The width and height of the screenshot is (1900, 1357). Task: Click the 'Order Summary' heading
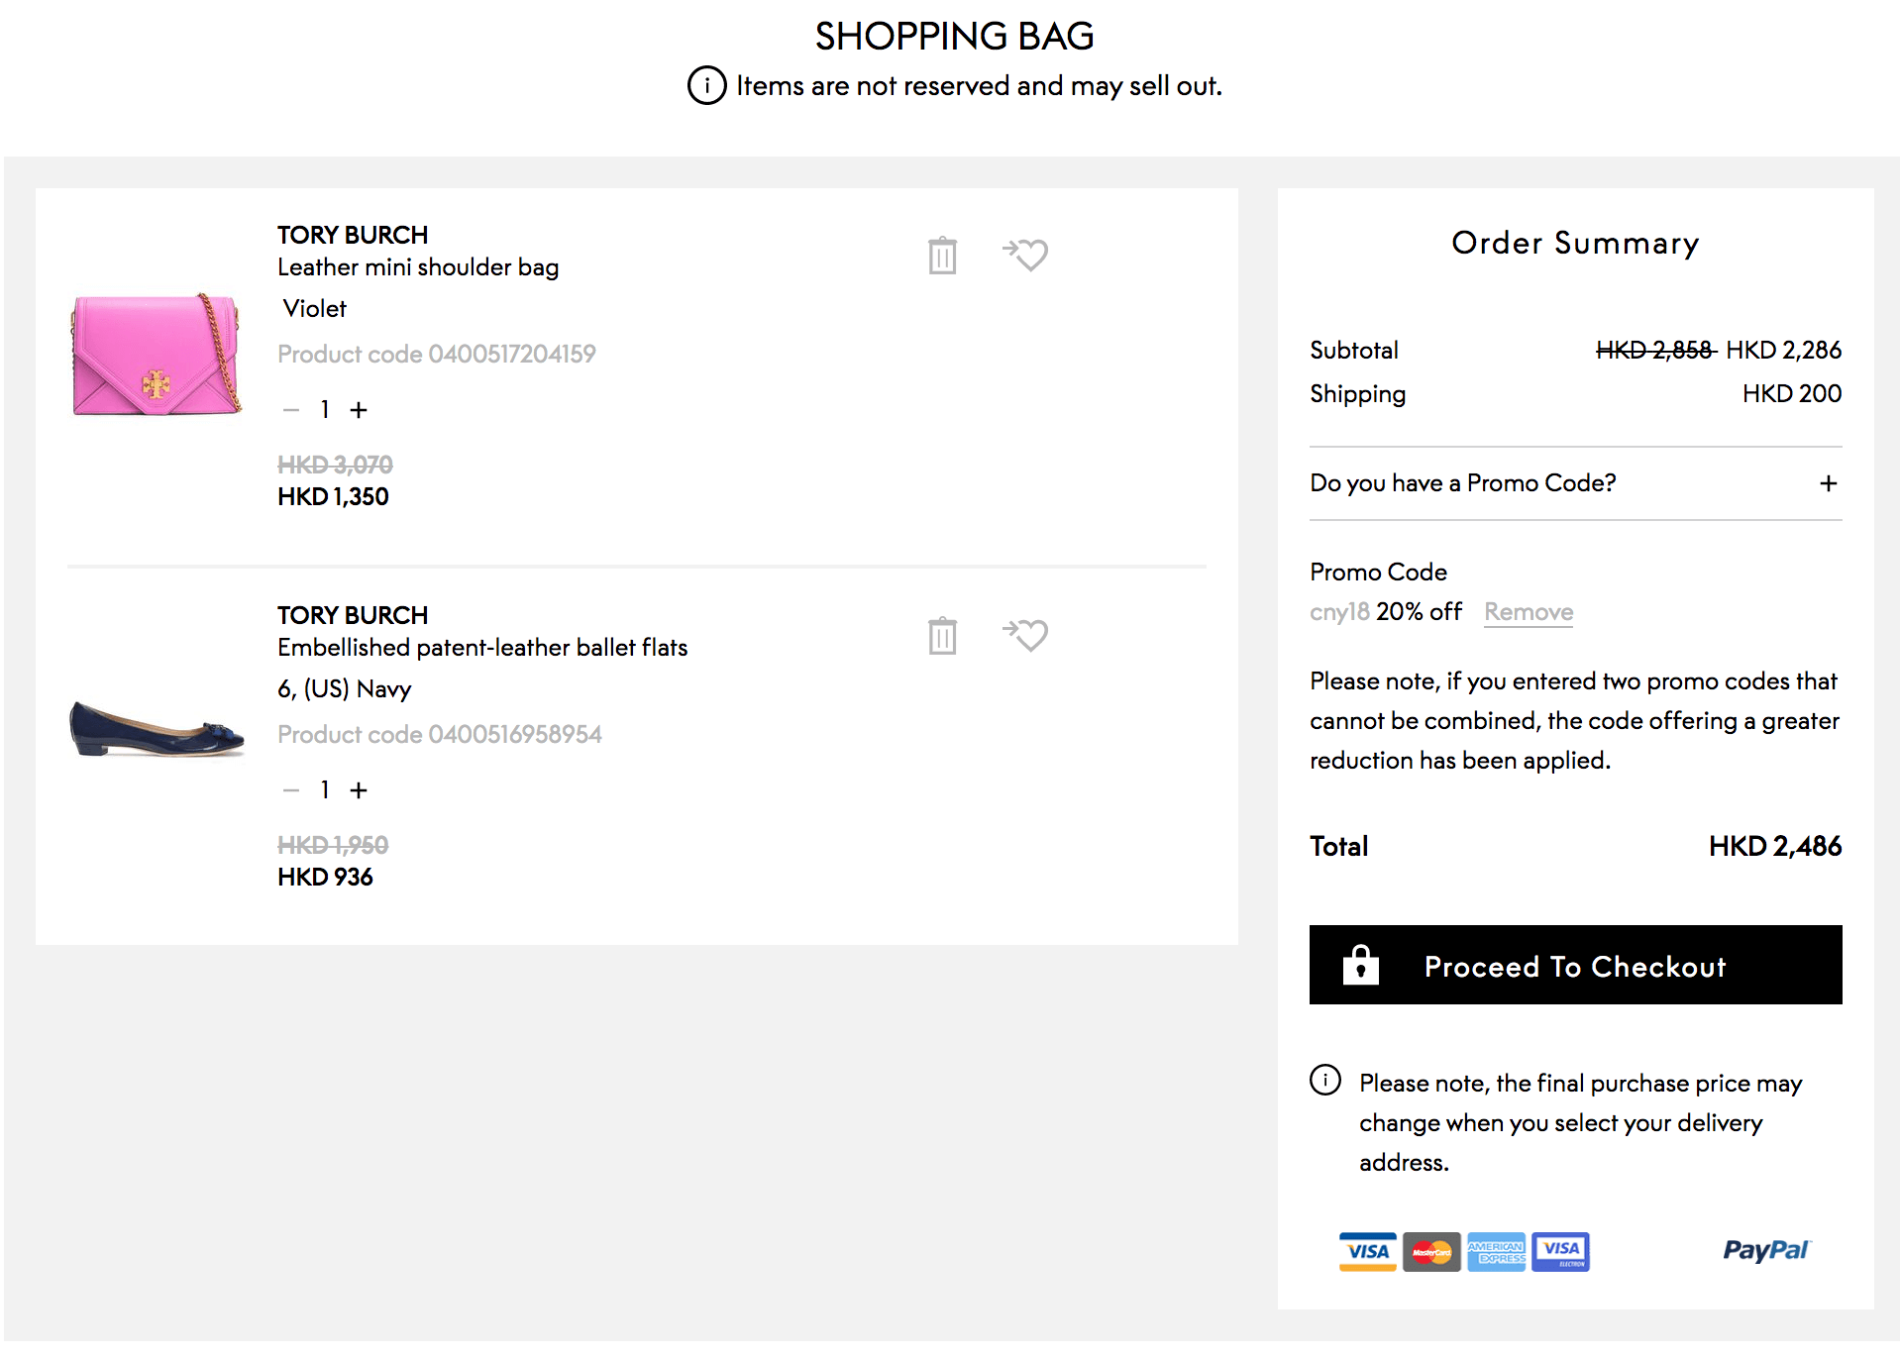pos(1575,244)
